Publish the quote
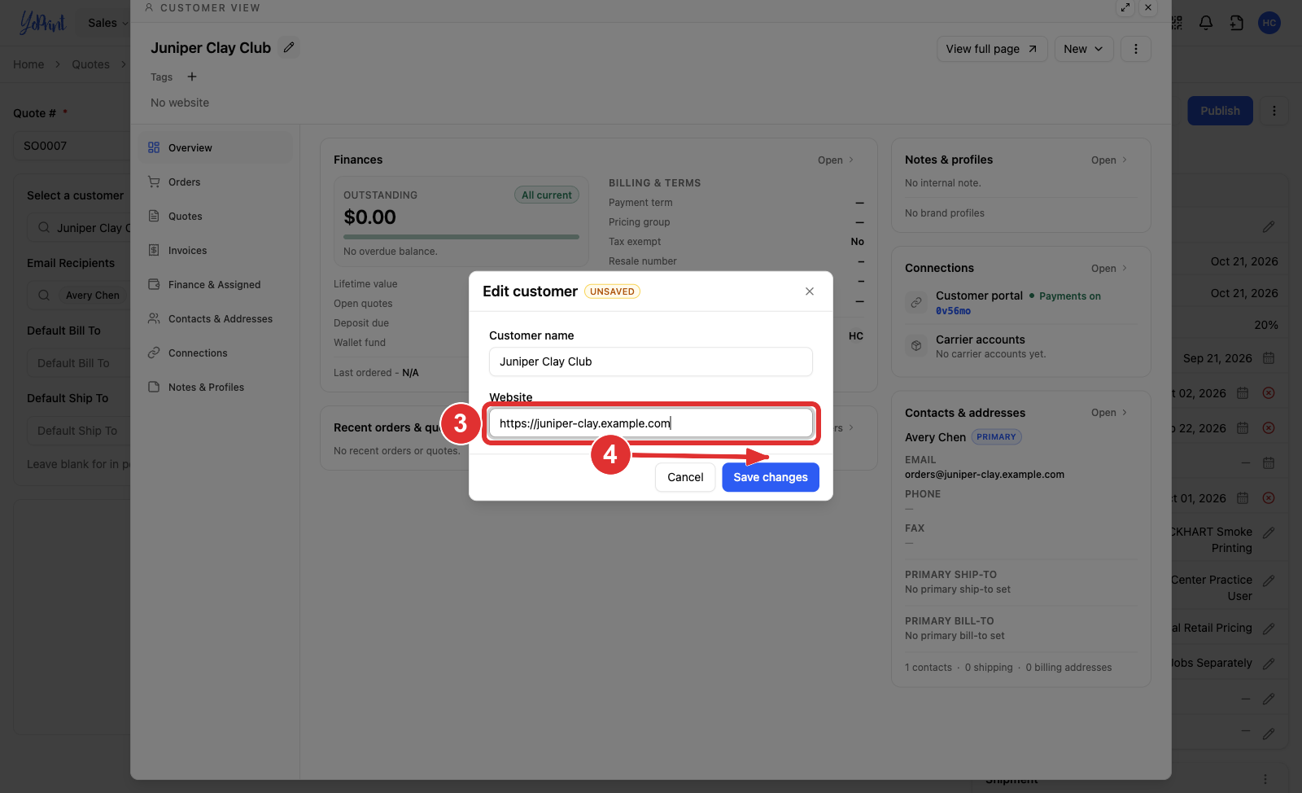 tap(1220, 111)
